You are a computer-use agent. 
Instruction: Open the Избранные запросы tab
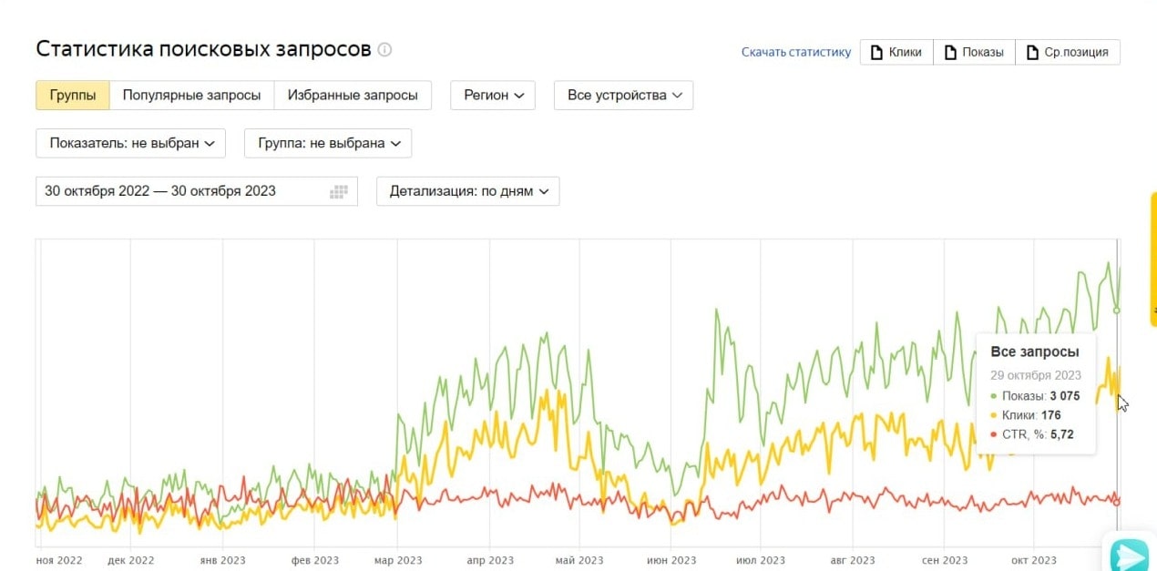353,96
